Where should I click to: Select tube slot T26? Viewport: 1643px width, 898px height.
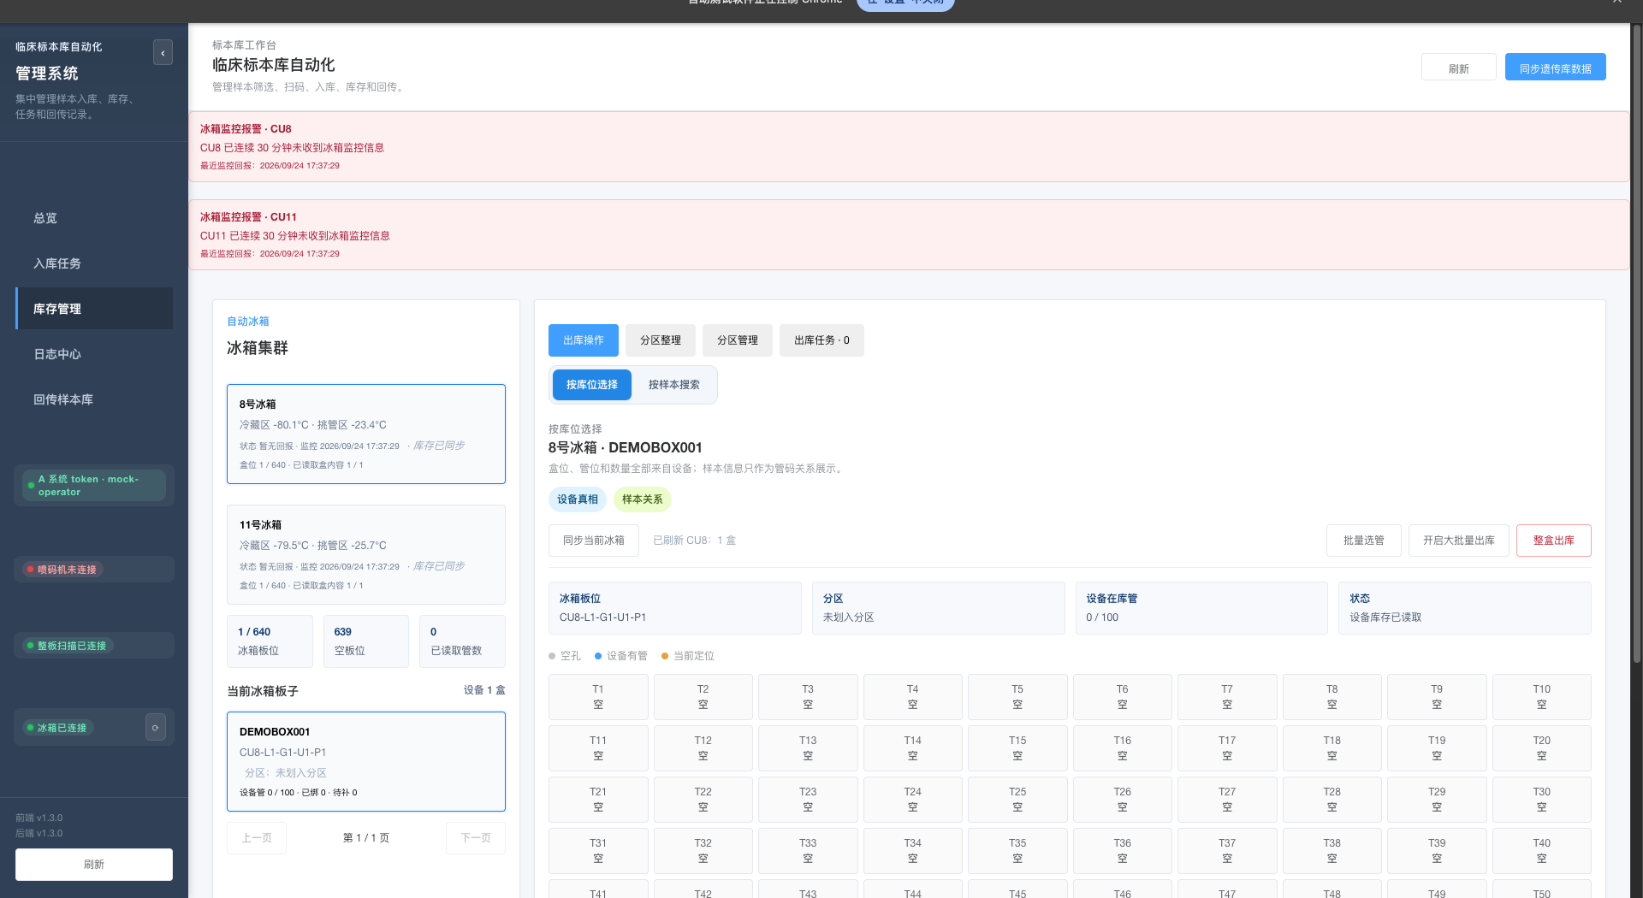coord(1123,800)
